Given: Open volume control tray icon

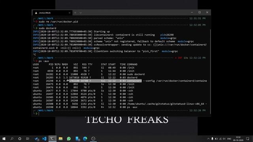Looking at the screenshot, I should (x=224, y=139).
